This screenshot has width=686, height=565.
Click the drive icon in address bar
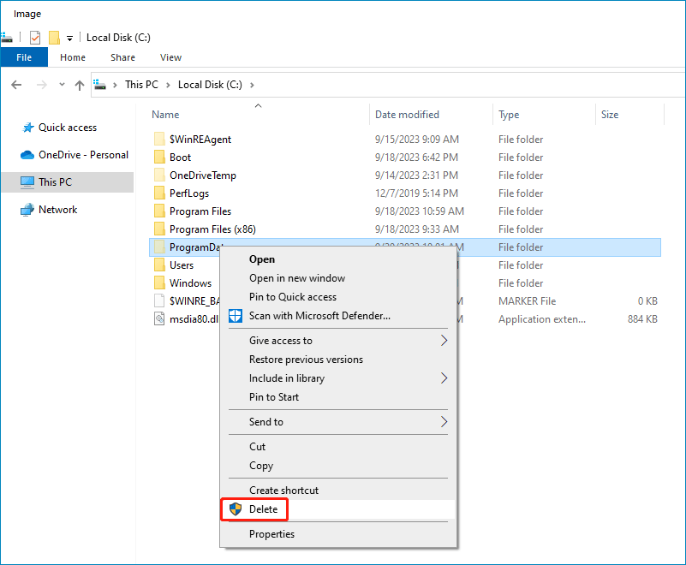(100, 85)
